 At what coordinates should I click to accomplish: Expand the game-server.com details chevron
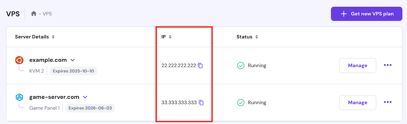click(85, 97)
